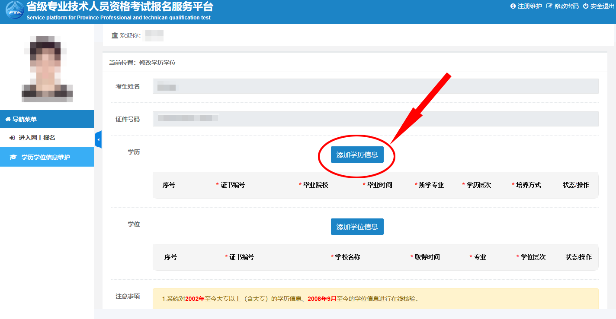This screenshot has width=616, height=319.
Task: Click the 导航菜单 header bar
Action: [x=47, y=119]
